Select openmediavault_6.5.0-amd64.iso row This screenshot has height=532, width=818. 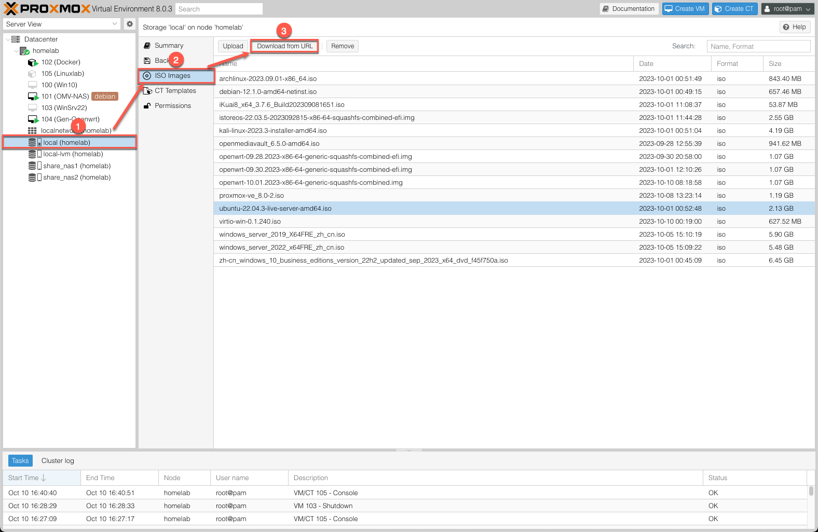(514, 144)
